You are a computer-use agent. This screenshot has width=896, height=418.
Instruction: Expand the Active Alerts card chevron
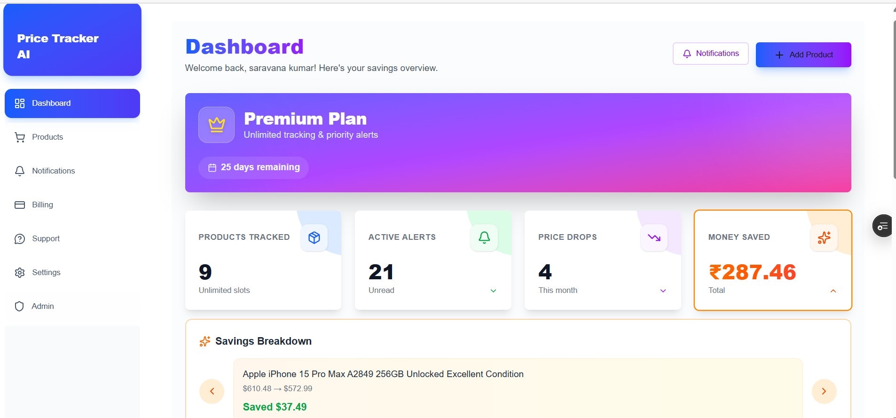[493, 291]
